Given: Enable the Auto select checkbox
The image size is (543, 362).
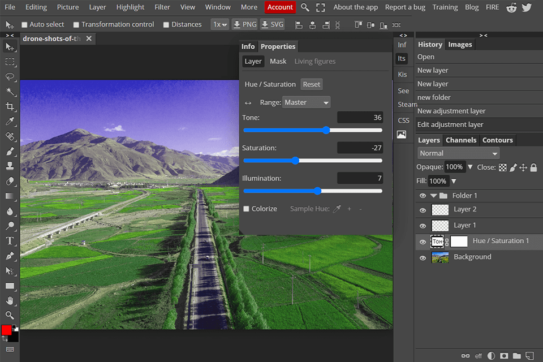Looking at the screenshot, I should [x=24, y=24].
